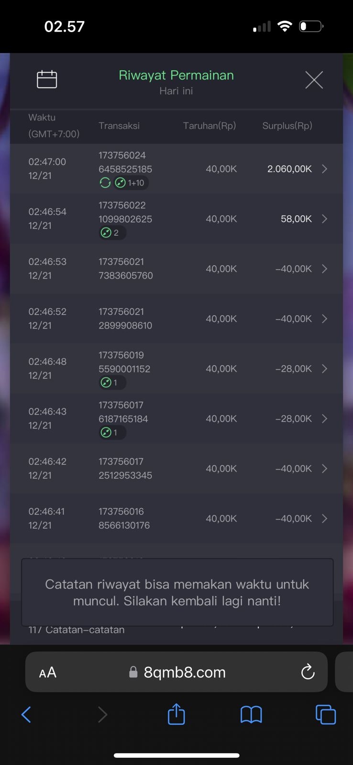
Task: Open details chevron for 02:46:48 transaction
Action: click(x=324, y=369)
